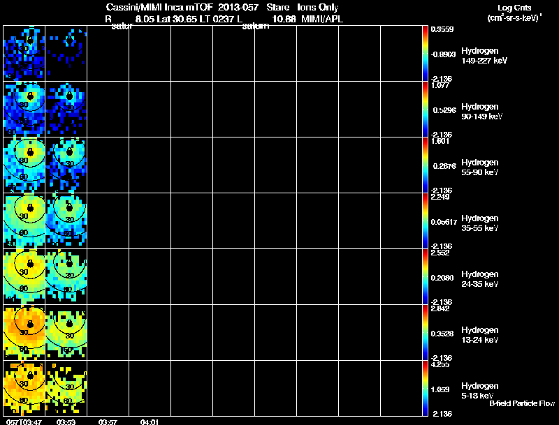Pick the color bar beside Hydrogen 24-35 keV

(425, 277)
